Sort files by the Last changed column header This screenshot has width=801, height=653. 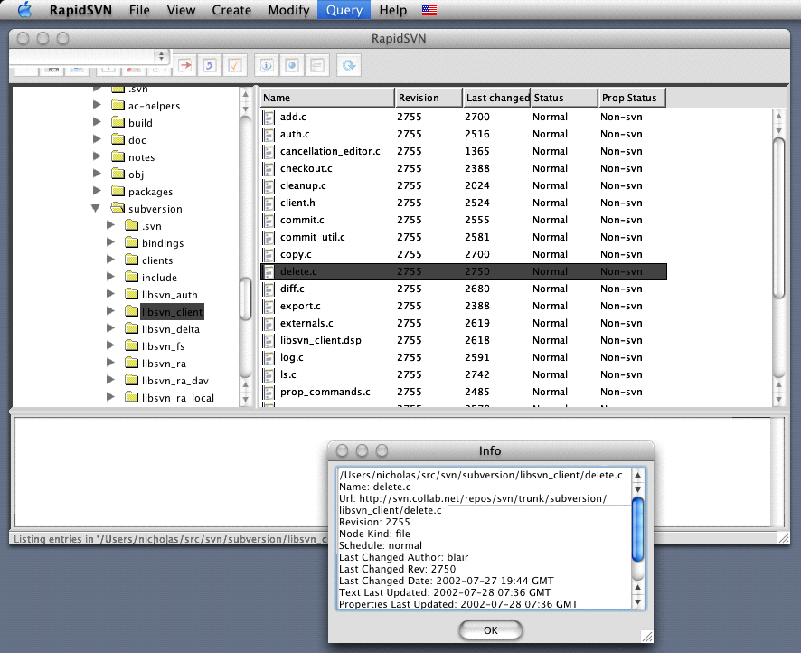[x=496, y=98]
